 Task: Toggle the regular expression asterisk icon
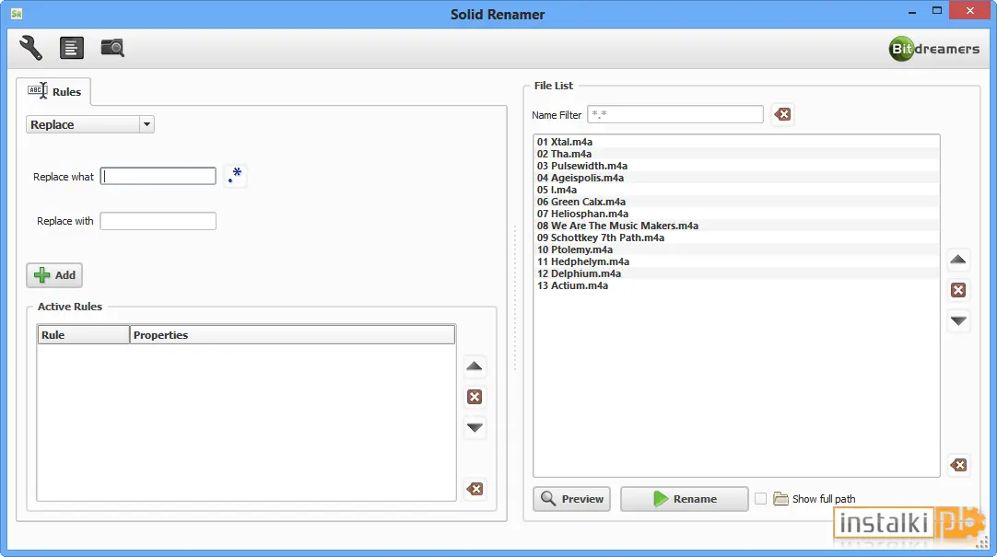[x=235, y=175]
